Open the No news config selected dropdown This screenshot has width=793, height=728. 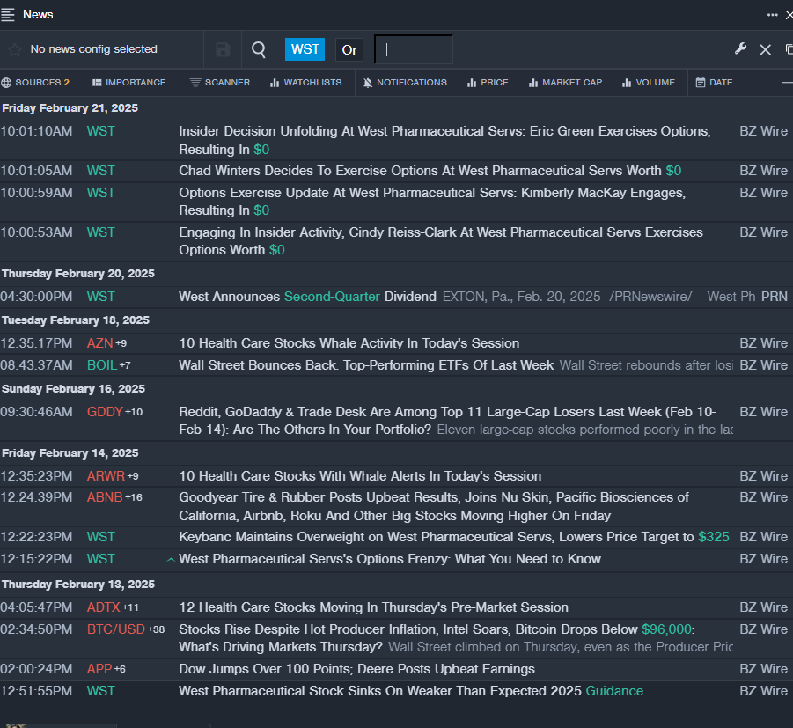tap(93, 49)
